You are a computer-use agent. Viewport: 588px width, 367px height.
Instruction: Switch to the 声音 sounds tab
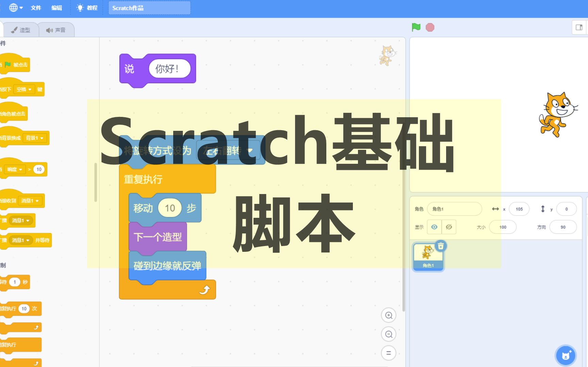click(56, 30)
